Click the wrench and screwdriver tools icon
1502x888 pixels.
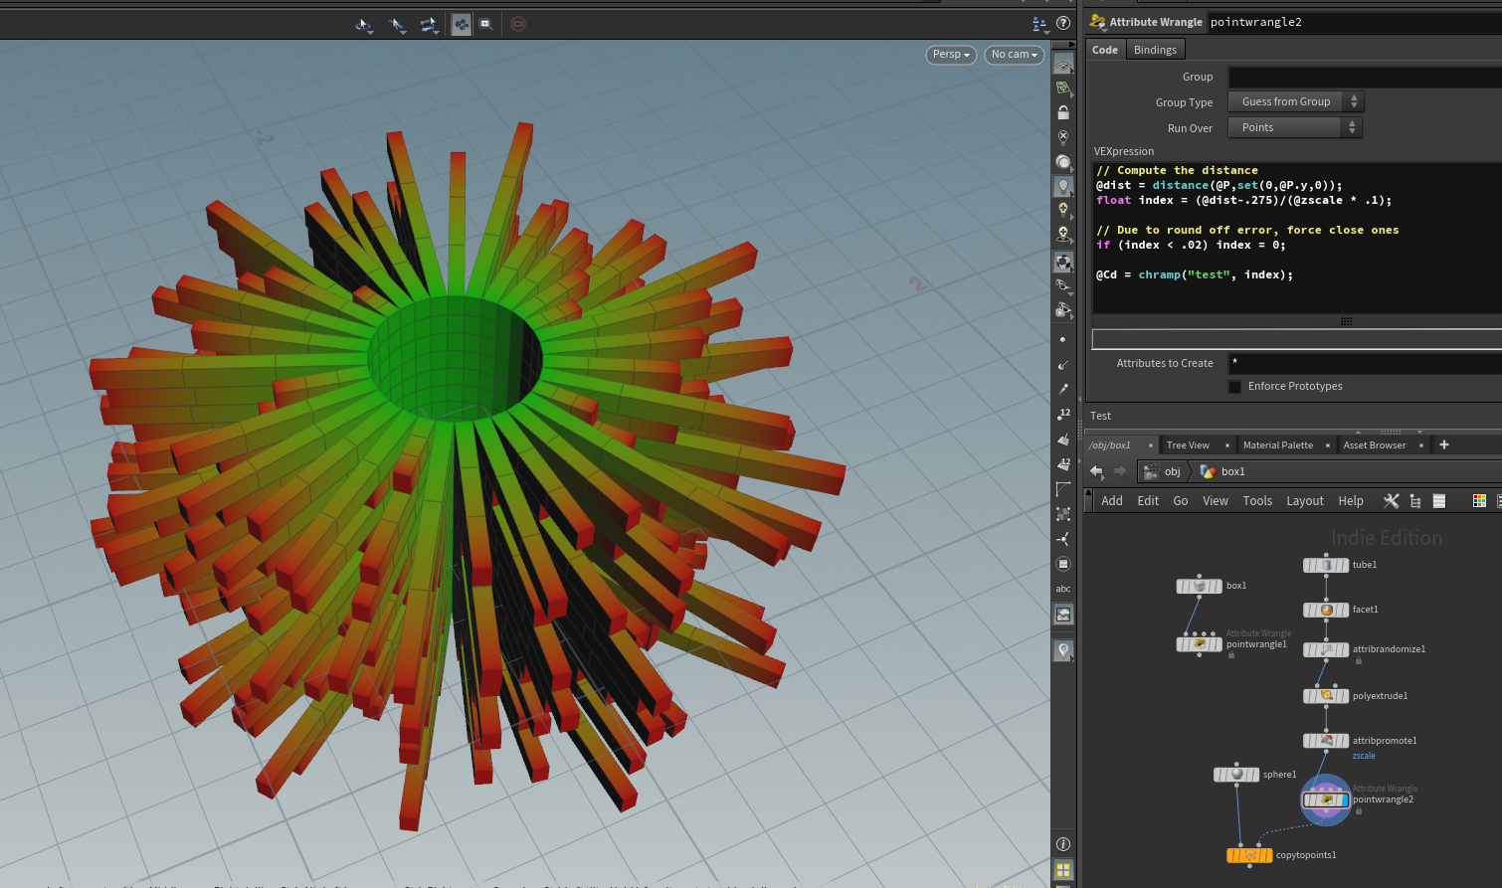point(1391,501)
